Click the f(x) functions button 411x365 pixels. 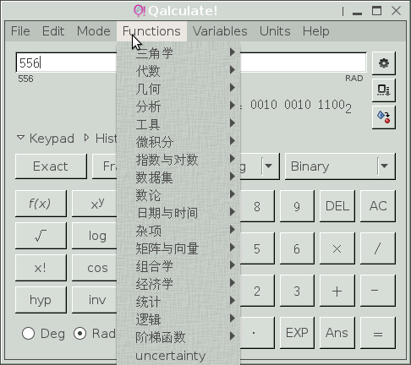41,204
